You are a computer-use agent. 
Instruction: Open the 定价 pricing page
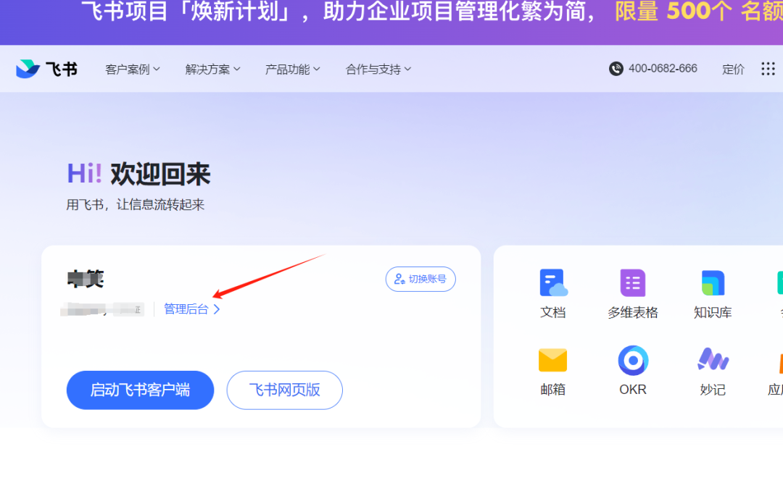(x=733, y=70)
